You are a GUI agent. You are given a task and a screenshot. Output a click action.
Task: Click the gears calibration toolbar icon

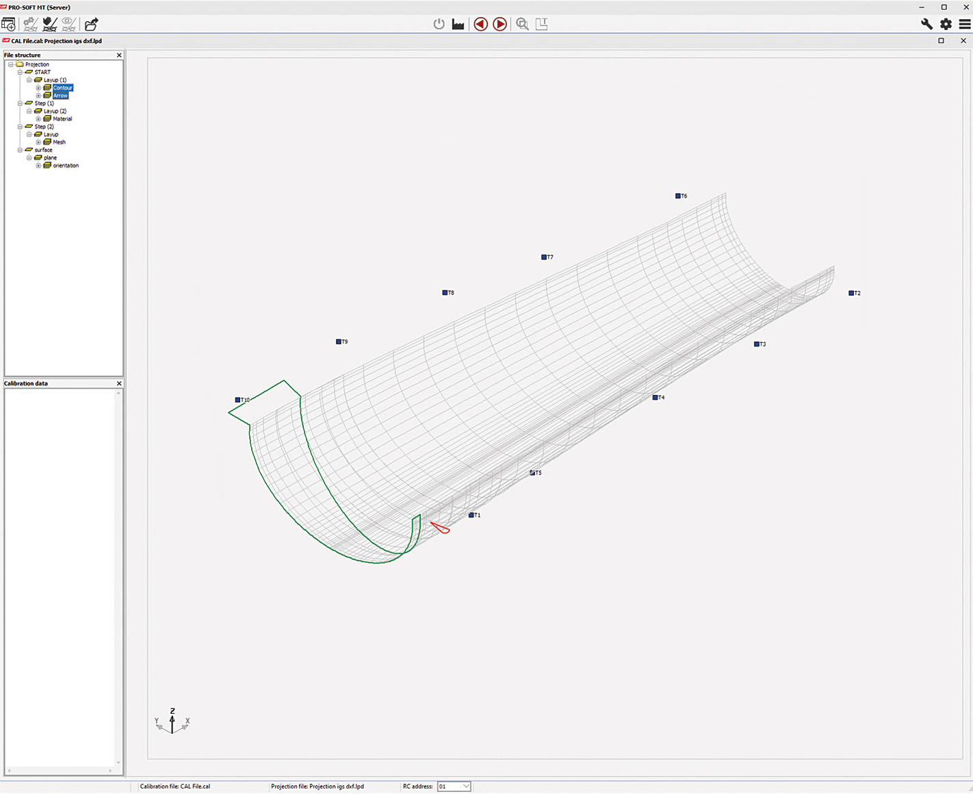coord(30,24)
